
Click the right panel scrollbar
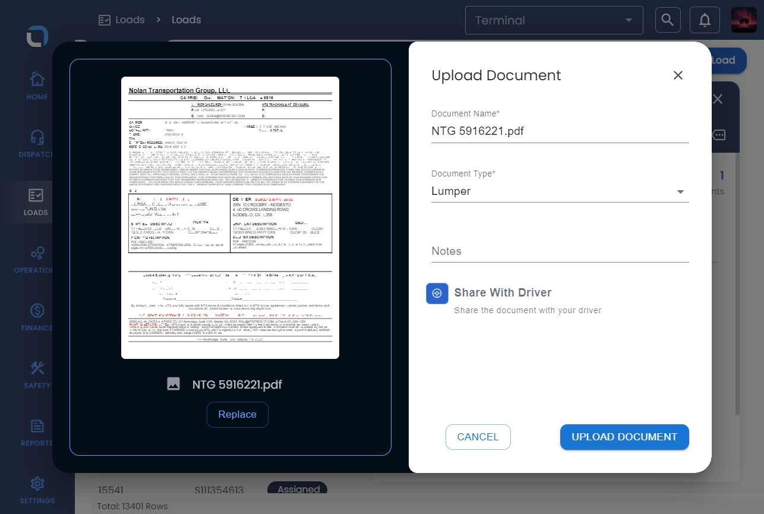coord(737,283)
